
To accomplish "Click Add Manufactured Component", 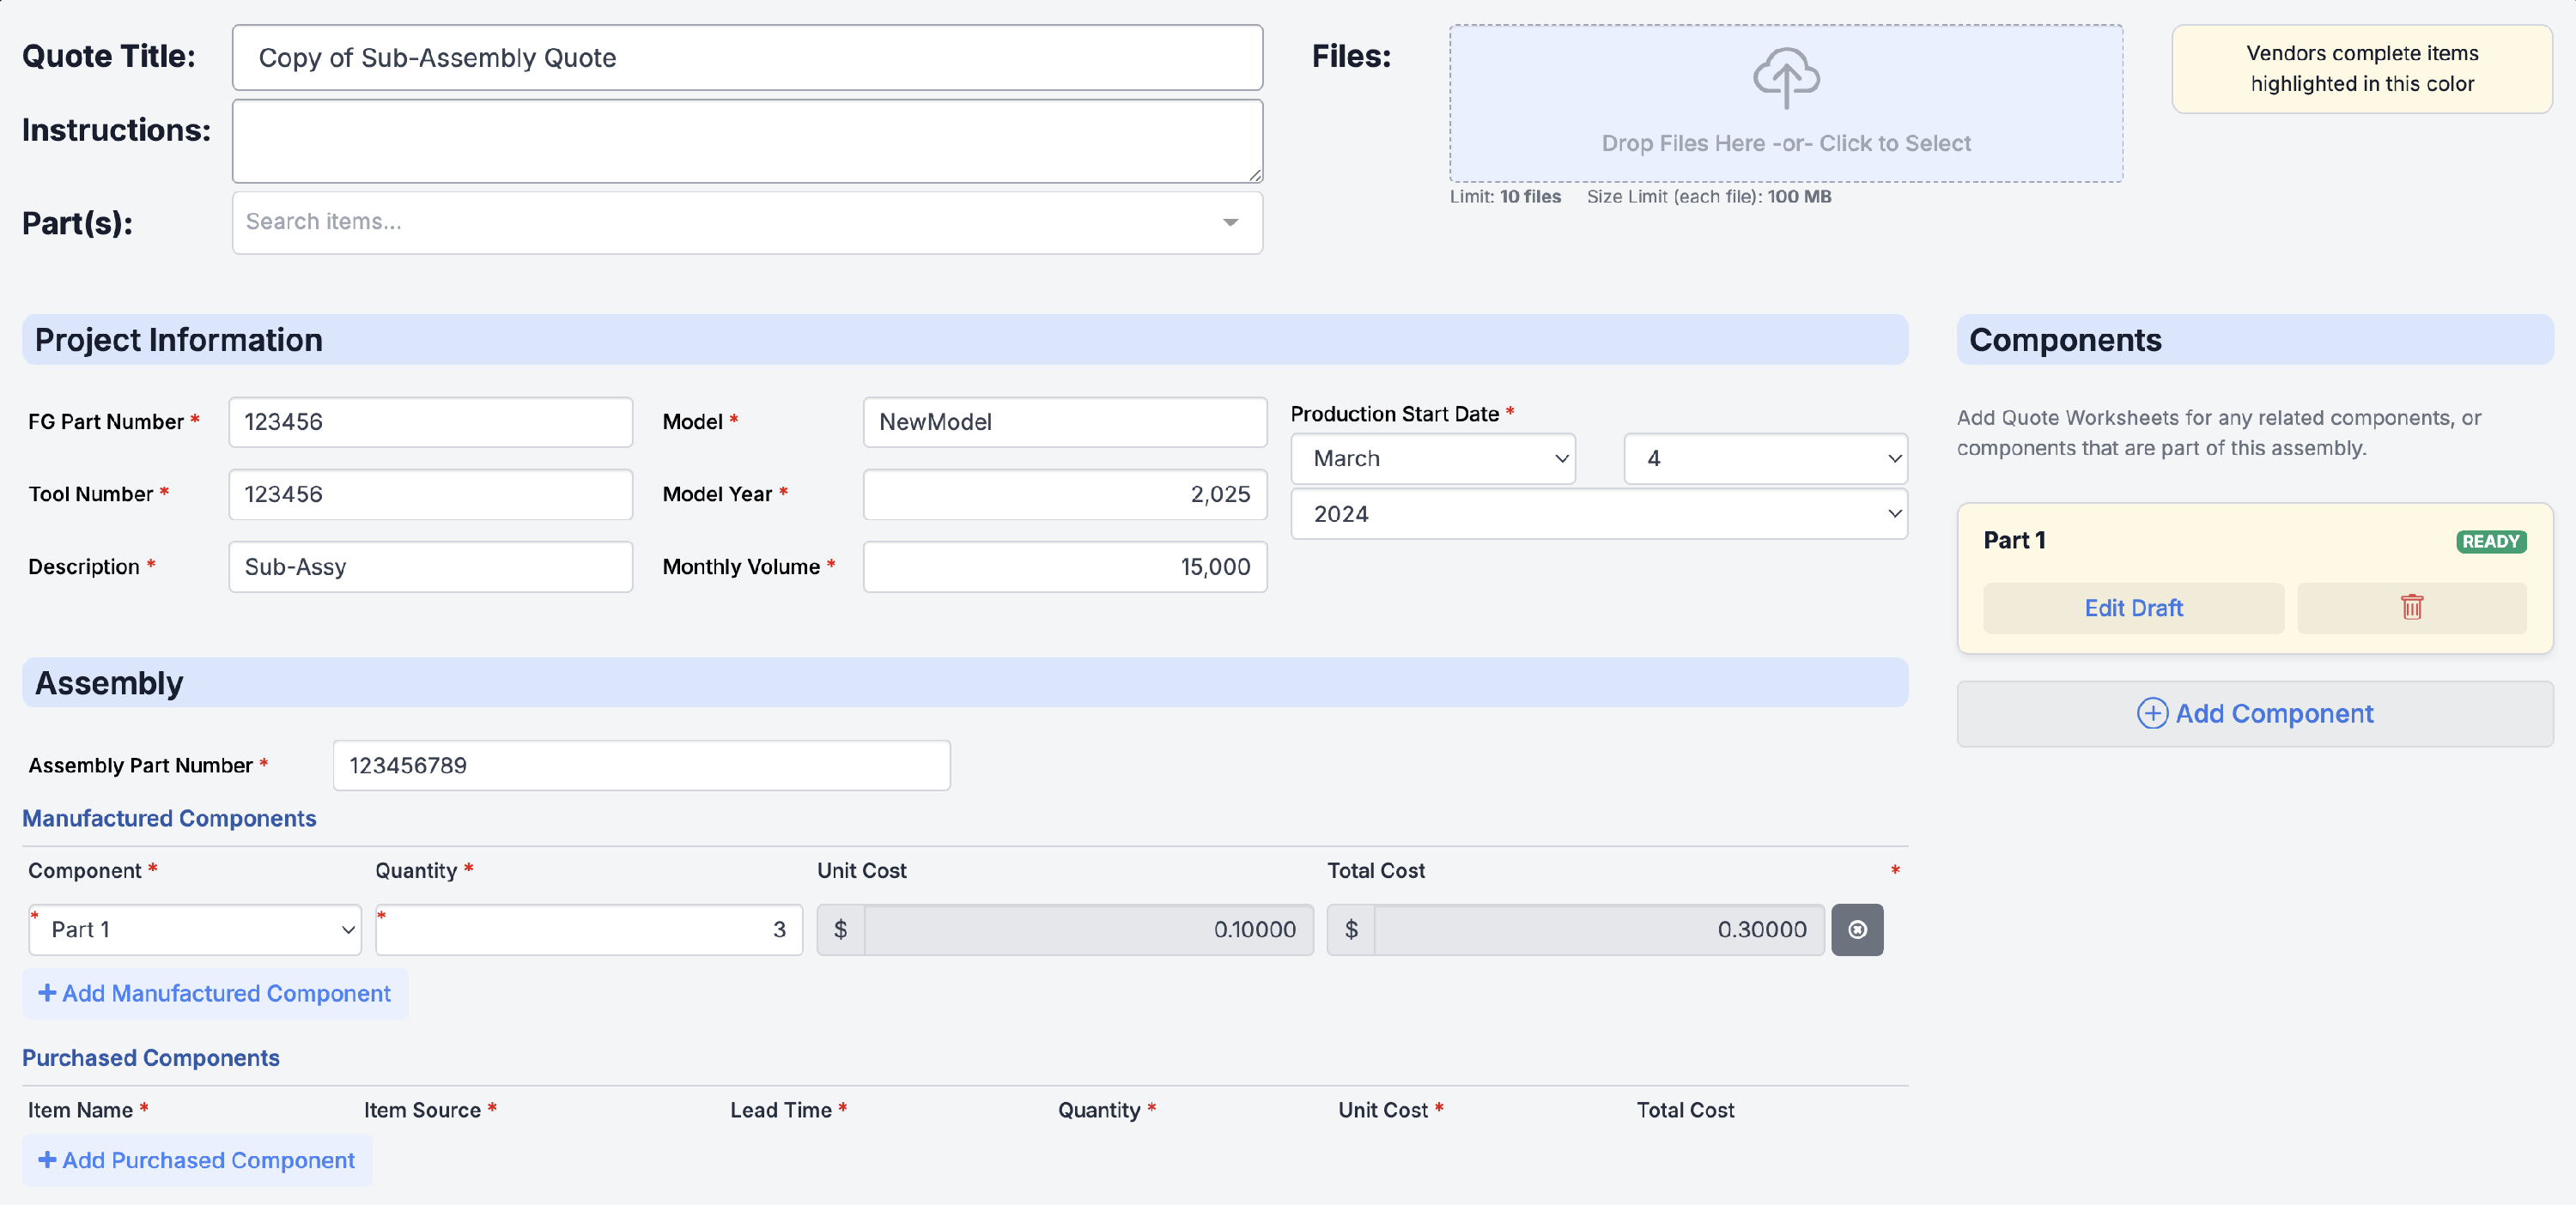I will [x=215, y=993].
